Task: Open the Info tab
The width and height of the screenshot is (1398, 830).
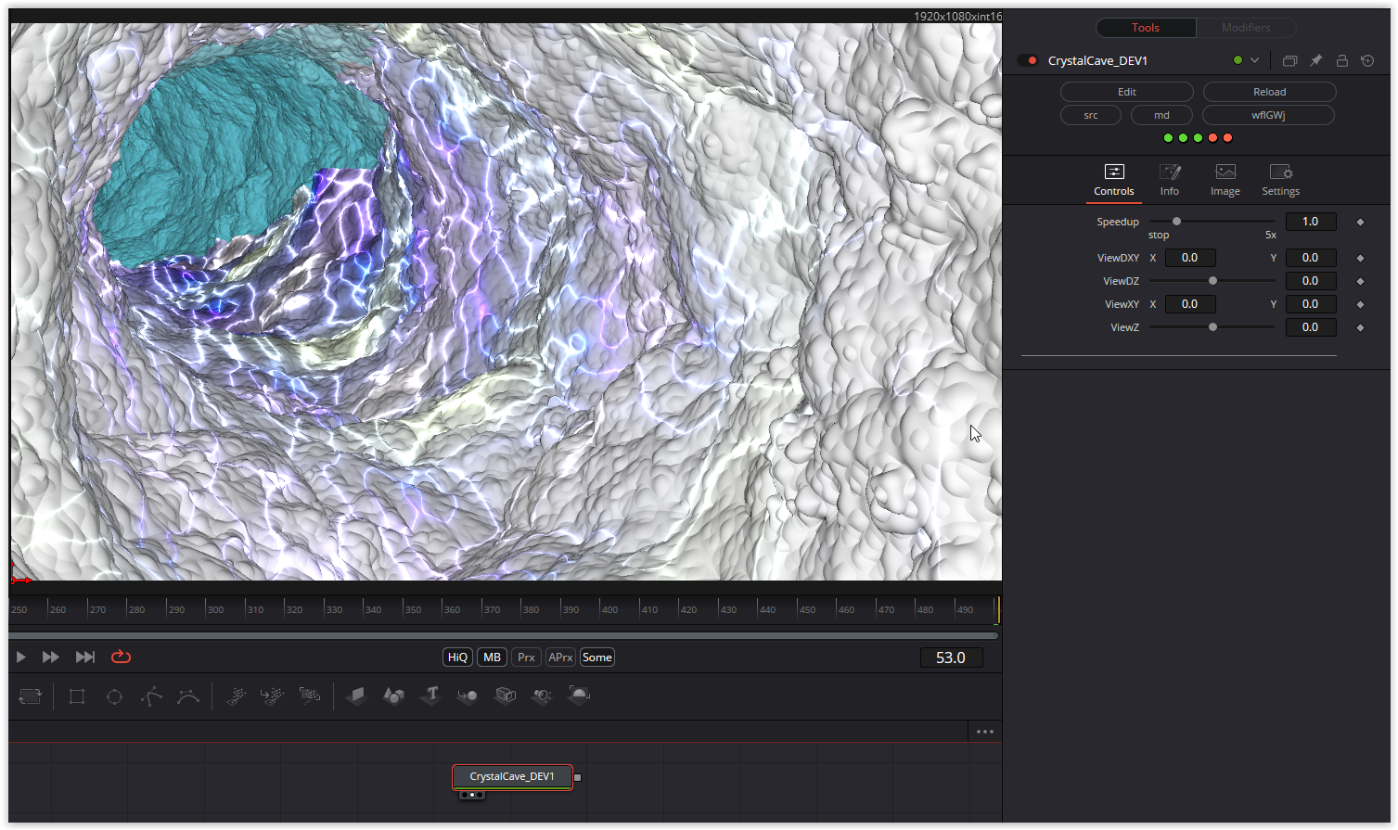Action: click(1170, 181)
